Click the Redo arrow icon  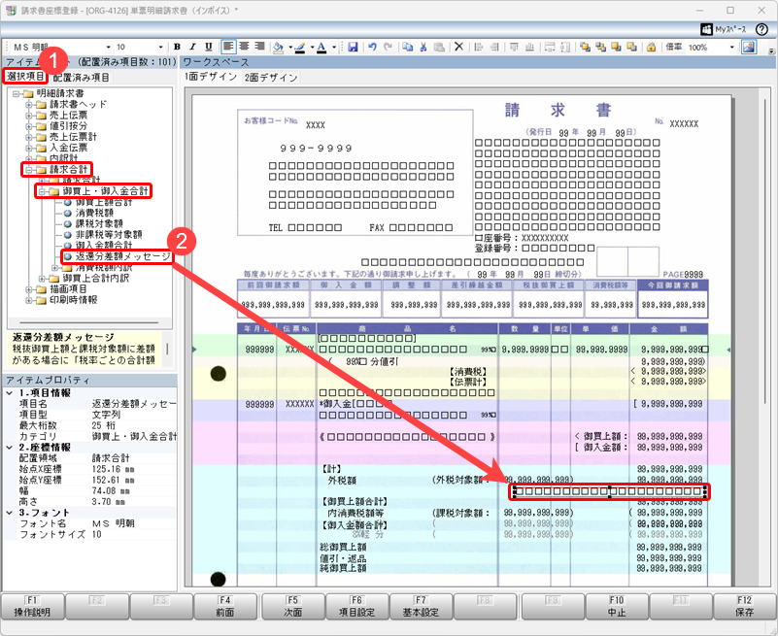coord(388,48)
